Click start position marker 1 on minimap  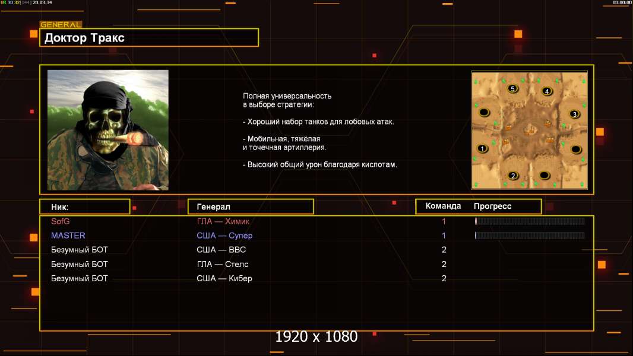(482, 148)
